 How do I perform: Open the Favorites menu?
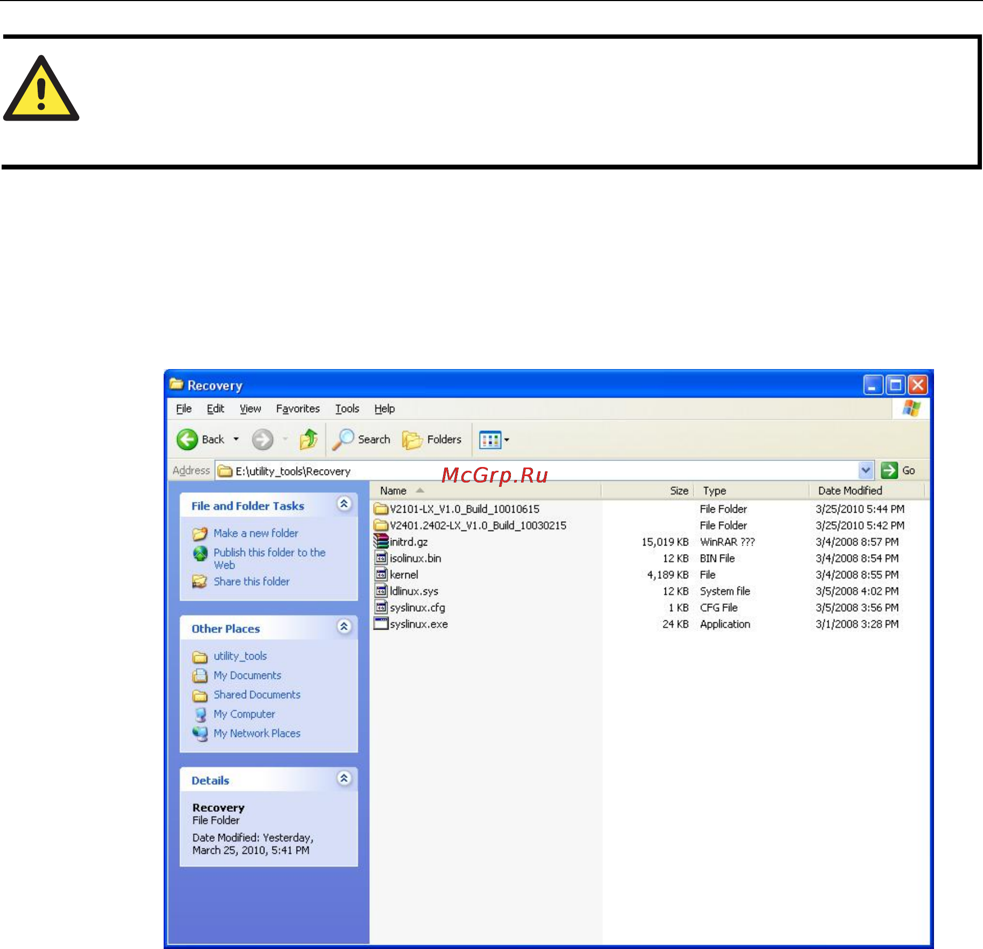pyautogui.click(x=298, y=409)
